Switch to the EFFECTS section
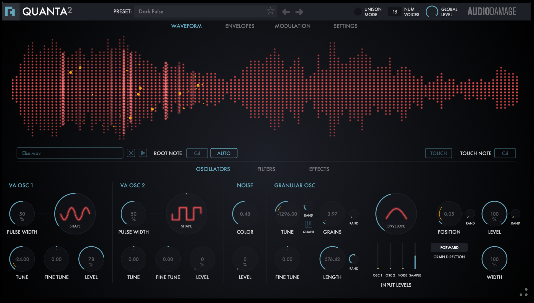This screenshot has height=303, width=534. (319, 169)
